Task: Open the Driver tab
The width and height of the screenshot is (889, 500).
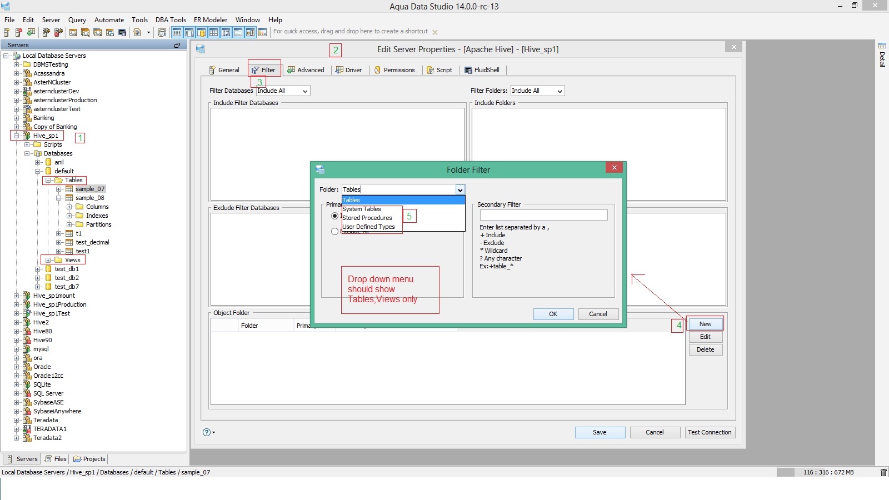Action: tap(349, 70)
